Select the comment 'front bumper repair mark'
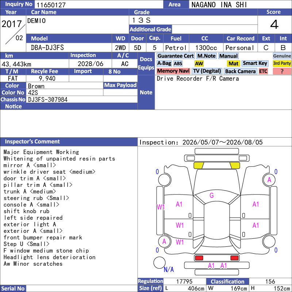The image size is (292, 292). pos(43,238)
